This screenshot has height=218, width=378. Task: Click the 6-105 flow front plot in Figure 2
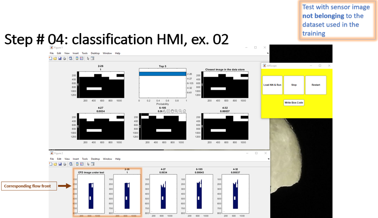point(199,194)
